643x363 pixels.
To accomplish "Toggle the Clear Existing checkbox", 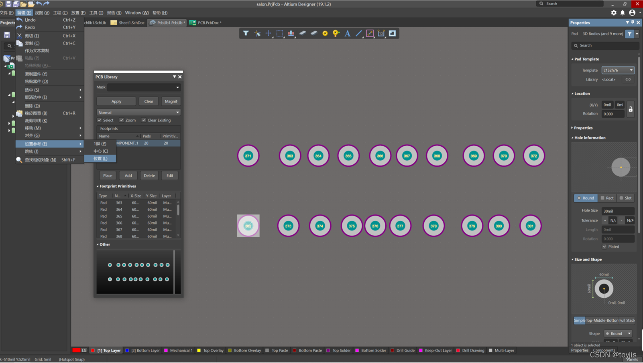I will pos(144,120).
